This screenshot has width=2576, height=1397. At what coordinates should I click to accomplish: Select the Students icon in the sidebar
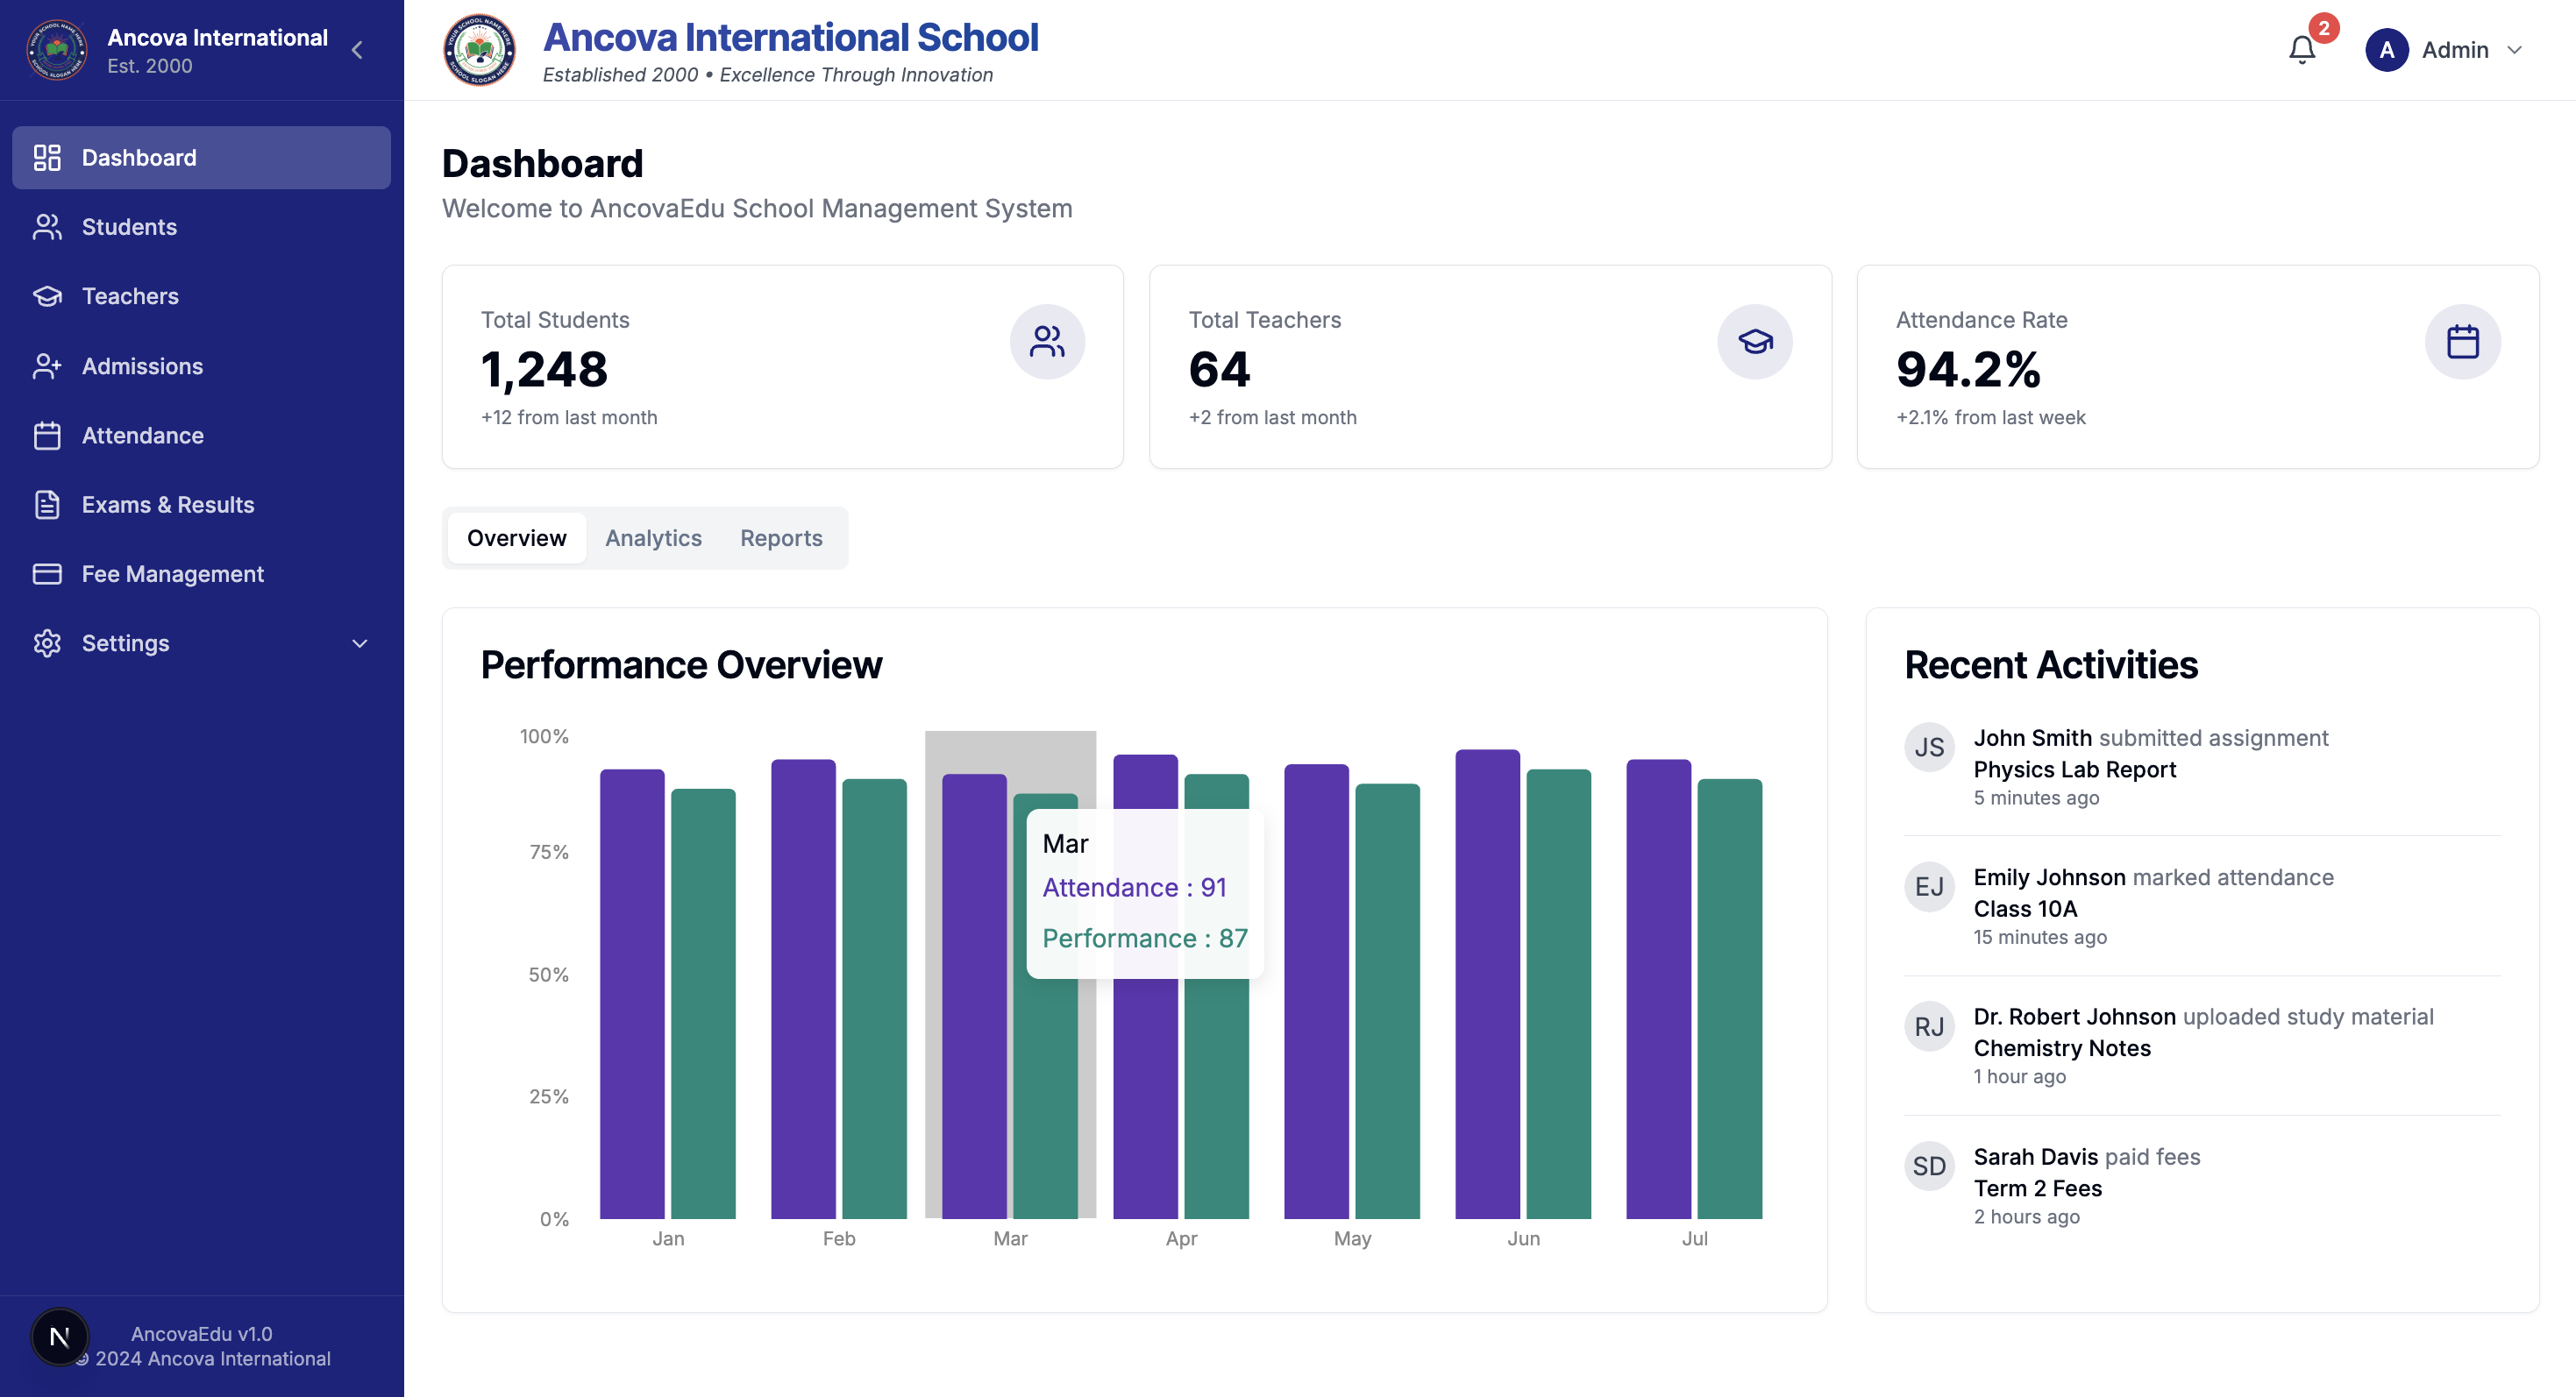47,227
